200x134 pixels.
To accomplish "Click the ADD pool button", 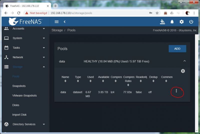I will pyautogui.click(x=177, y=48).
